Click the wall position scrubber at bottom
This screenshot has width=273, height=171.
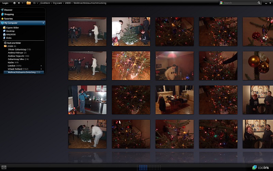148,167
